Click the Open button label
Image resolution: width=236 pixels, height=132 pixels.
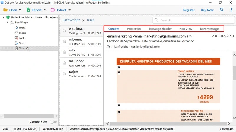pyautogui.click(x=13, y=10)
